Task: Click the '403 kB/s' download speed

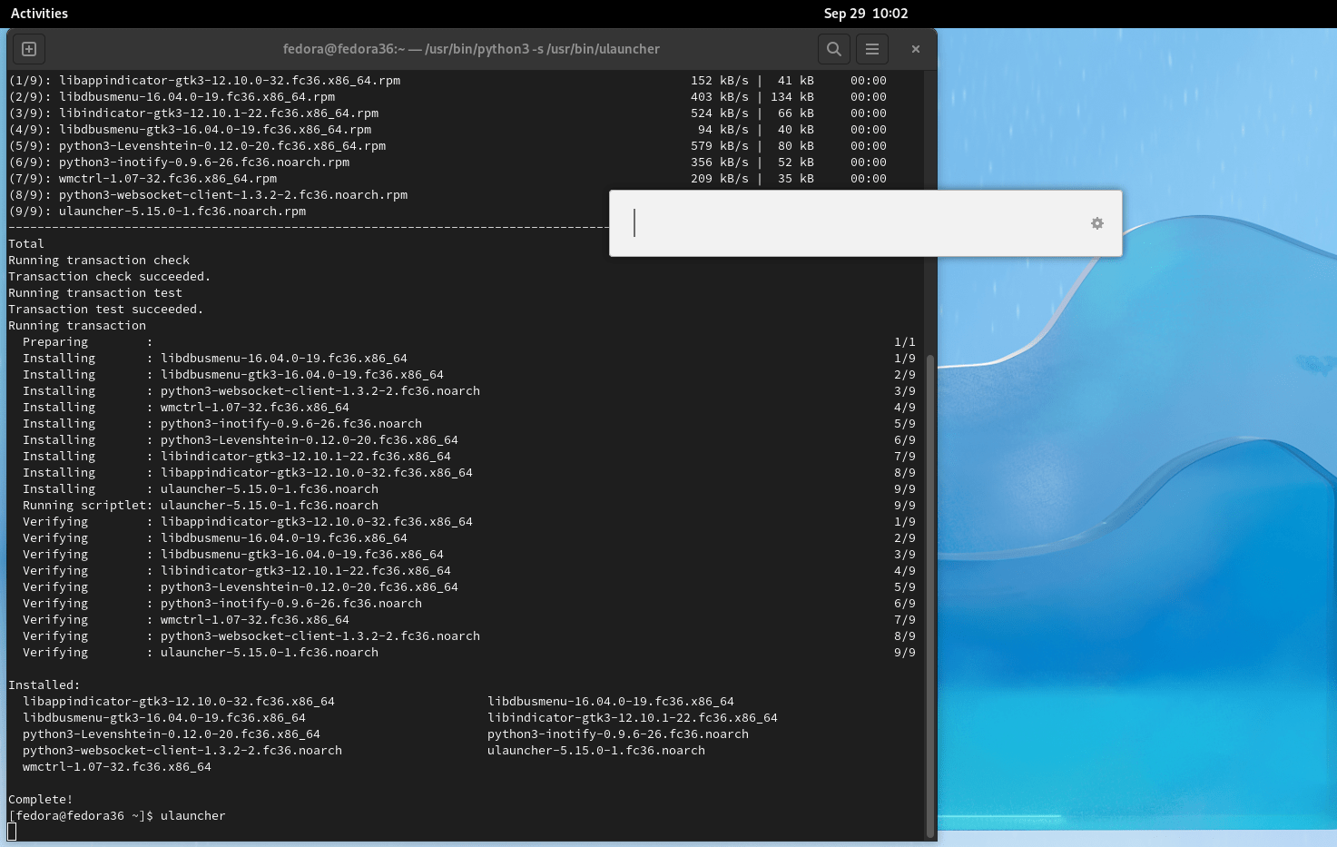Action: point(720,97)
